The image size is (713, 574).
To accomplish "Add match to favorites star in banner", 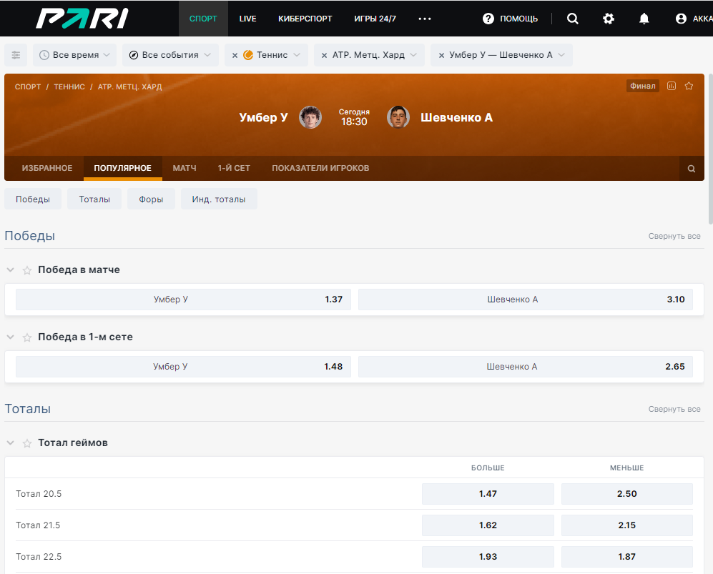I will pyautogui.click(x=689, y=86).
